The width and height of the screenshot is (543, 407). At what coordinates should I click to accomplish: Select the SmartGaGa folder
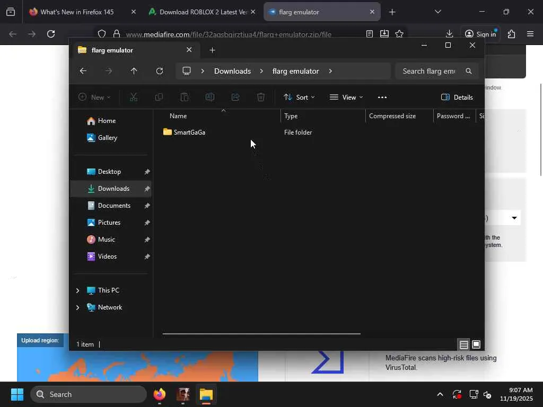(189, 132)
